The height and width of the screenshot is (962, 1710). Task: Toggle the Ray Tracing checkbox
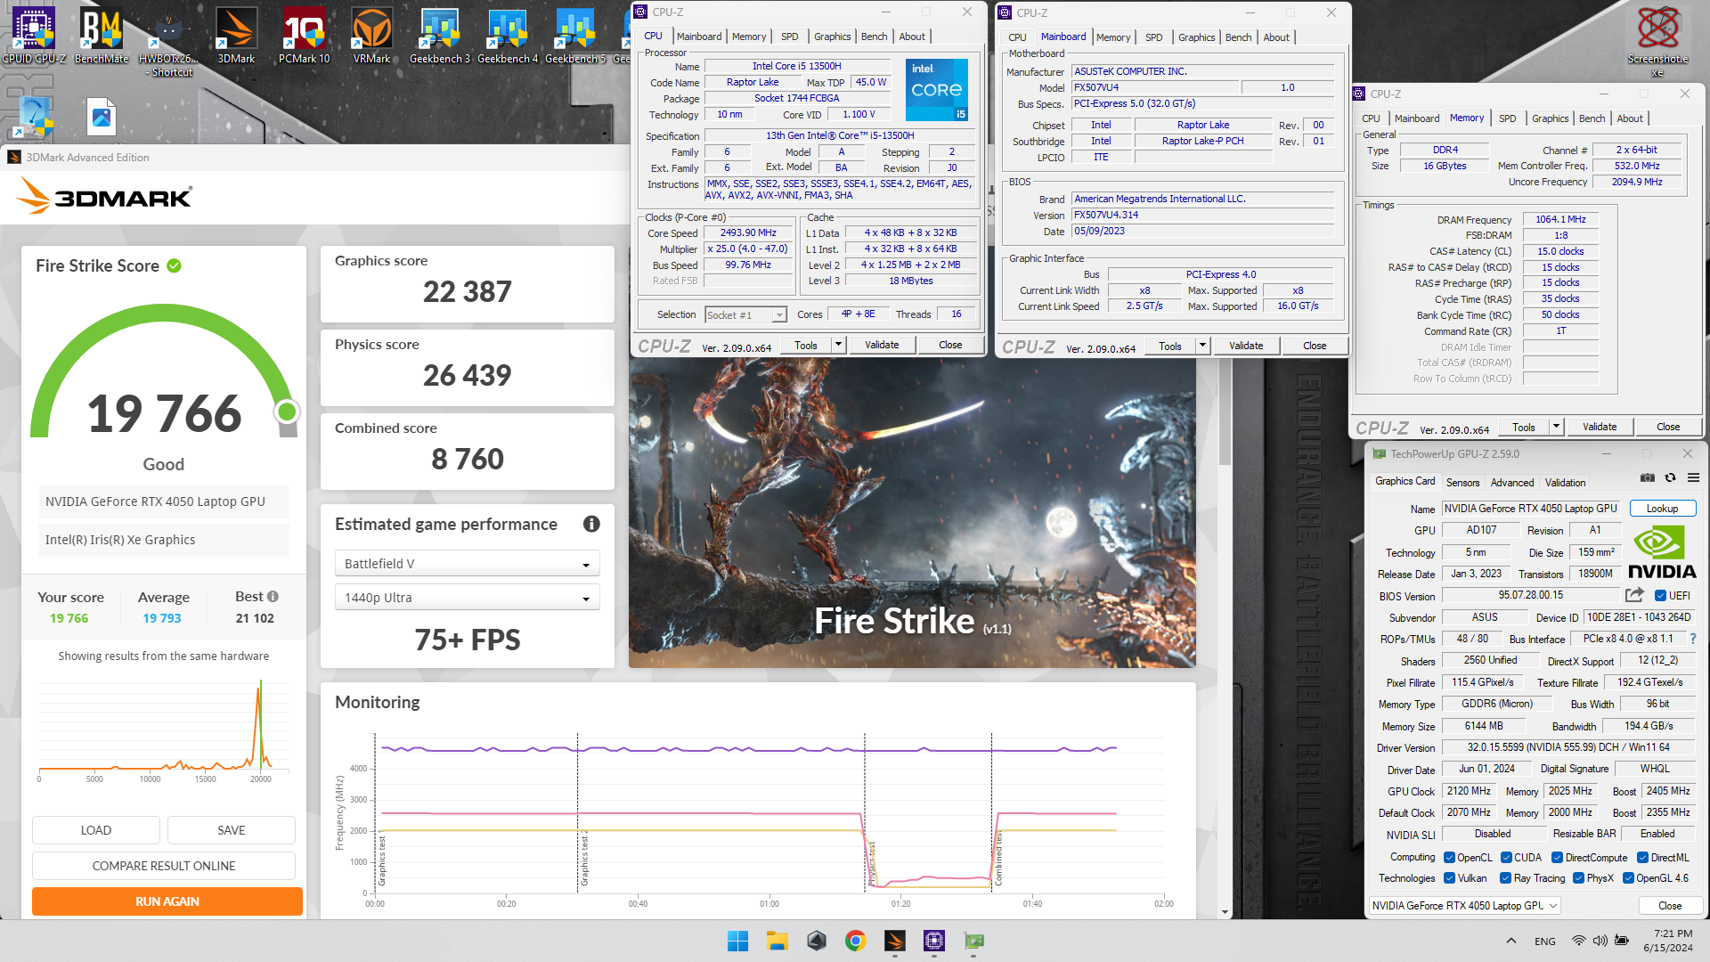(1505, 878)
